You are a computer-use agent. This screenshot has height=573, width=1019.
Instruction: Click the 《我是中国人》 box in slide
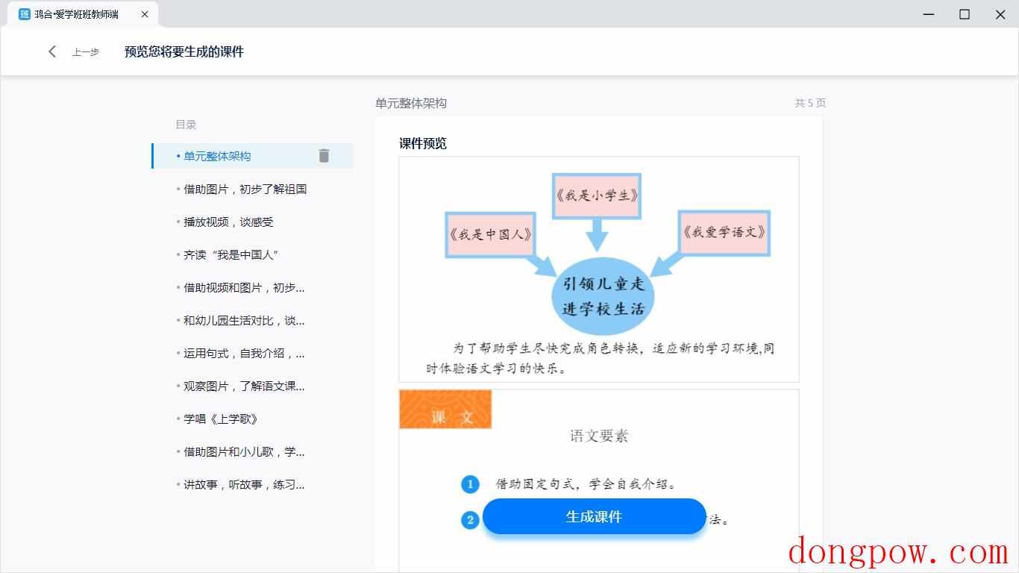click(490, 234)
